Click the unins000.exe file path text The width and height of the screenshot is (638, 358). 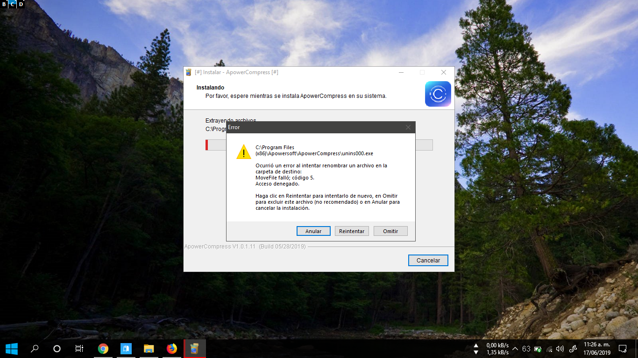(x=314, y=150)
